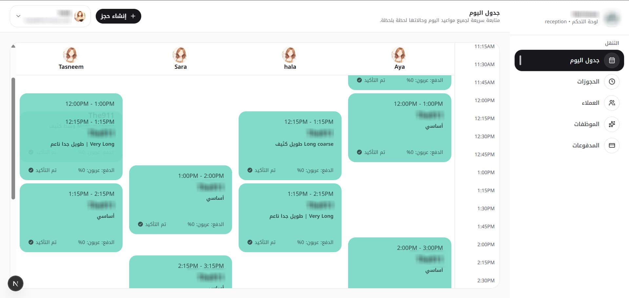Open hala's 1:15PM - 2:15PM booking card

(290, 218)
